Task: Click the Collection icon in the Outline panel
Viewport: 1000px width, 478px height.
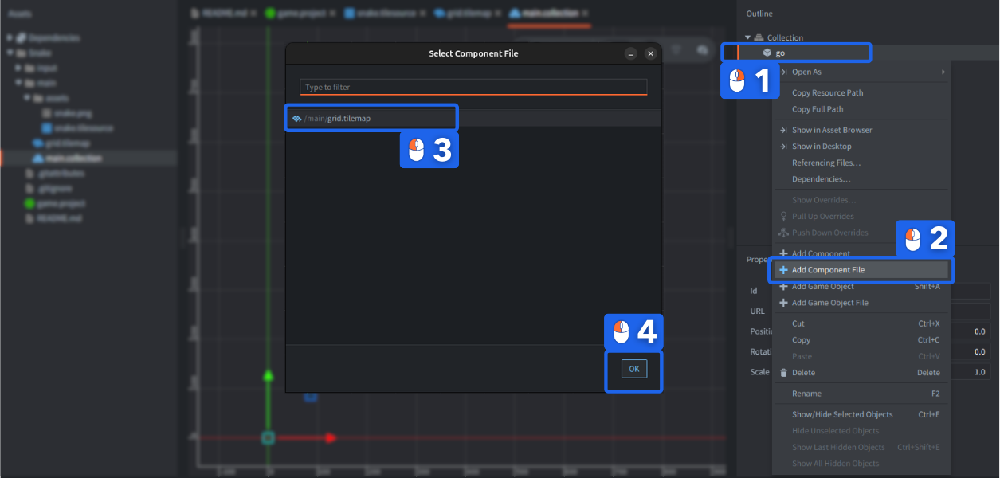Action: point(760,37)
